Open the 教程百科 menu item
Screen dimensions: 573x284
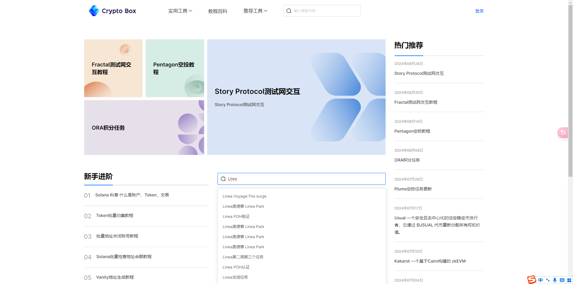[218, 11]
